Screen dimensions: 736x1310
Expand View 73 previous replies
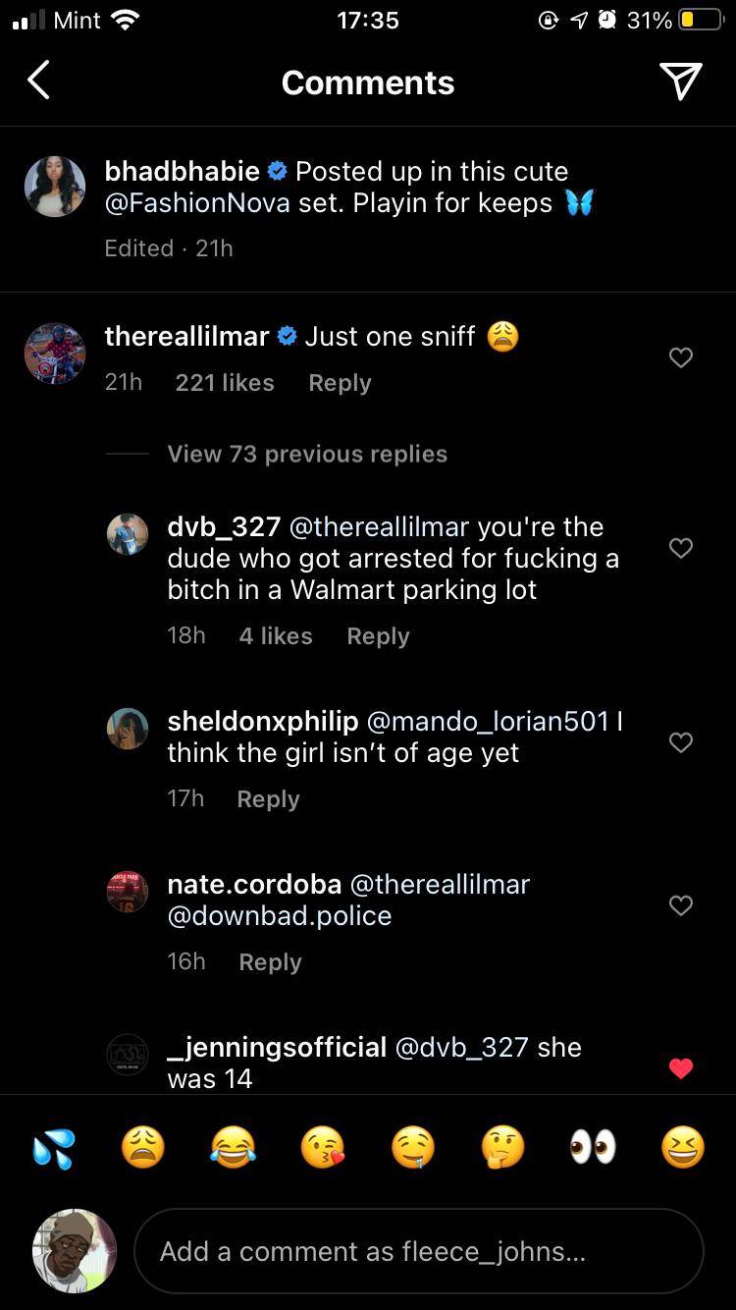point(306,454)
